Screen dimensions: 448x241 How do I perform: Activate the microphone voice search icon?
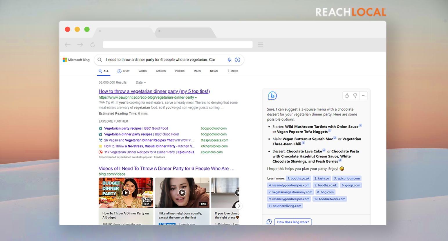(x=229, y=60)
